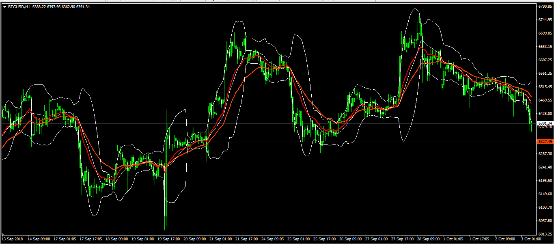Click the 6469.55 price axis label
The height and width of the screenshot is (244, 554).
[545, 100]
